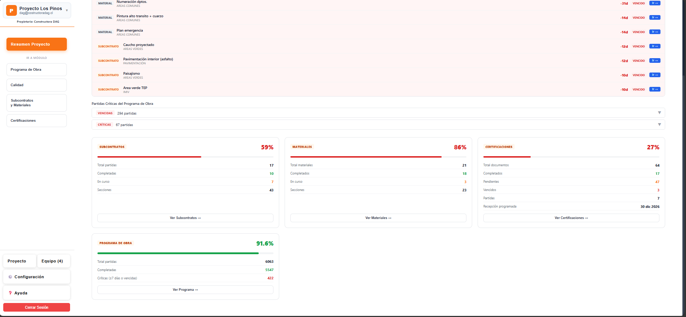Open the project selector dropdown arrow
Viewport: 686px width, 317px height.
point(67,10)
